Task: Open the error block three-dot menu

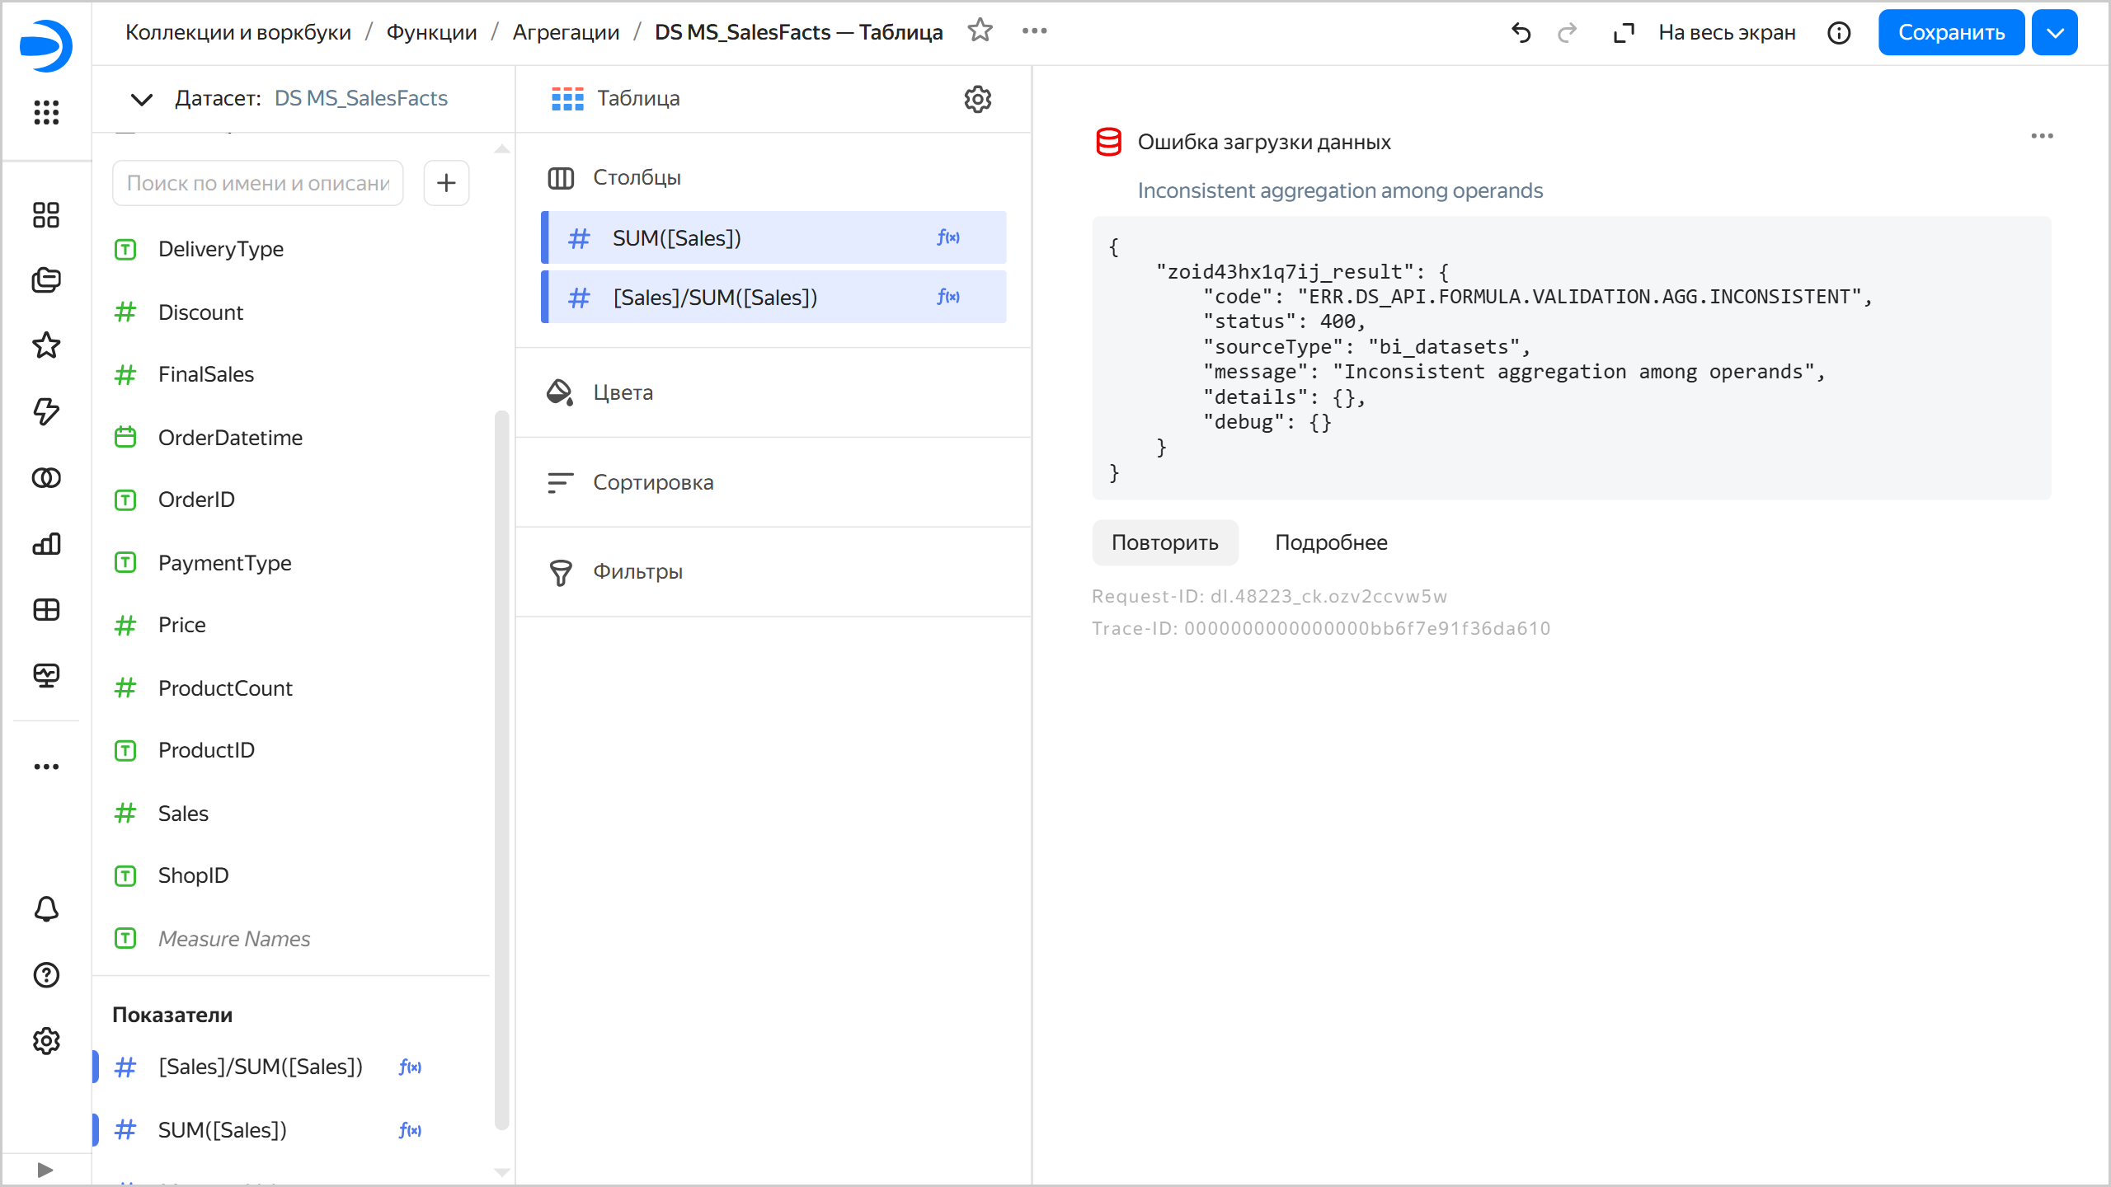Action: click(x=2042, y=136)
